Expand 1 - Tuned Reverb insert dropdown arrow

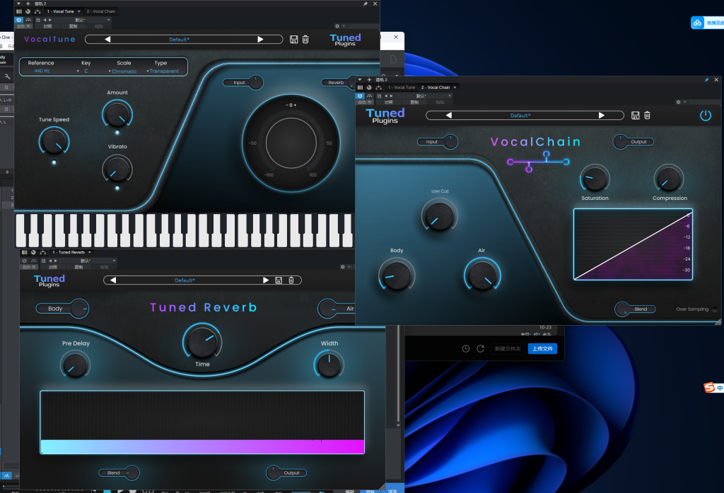pyautogui.click(x=89, y=252)
